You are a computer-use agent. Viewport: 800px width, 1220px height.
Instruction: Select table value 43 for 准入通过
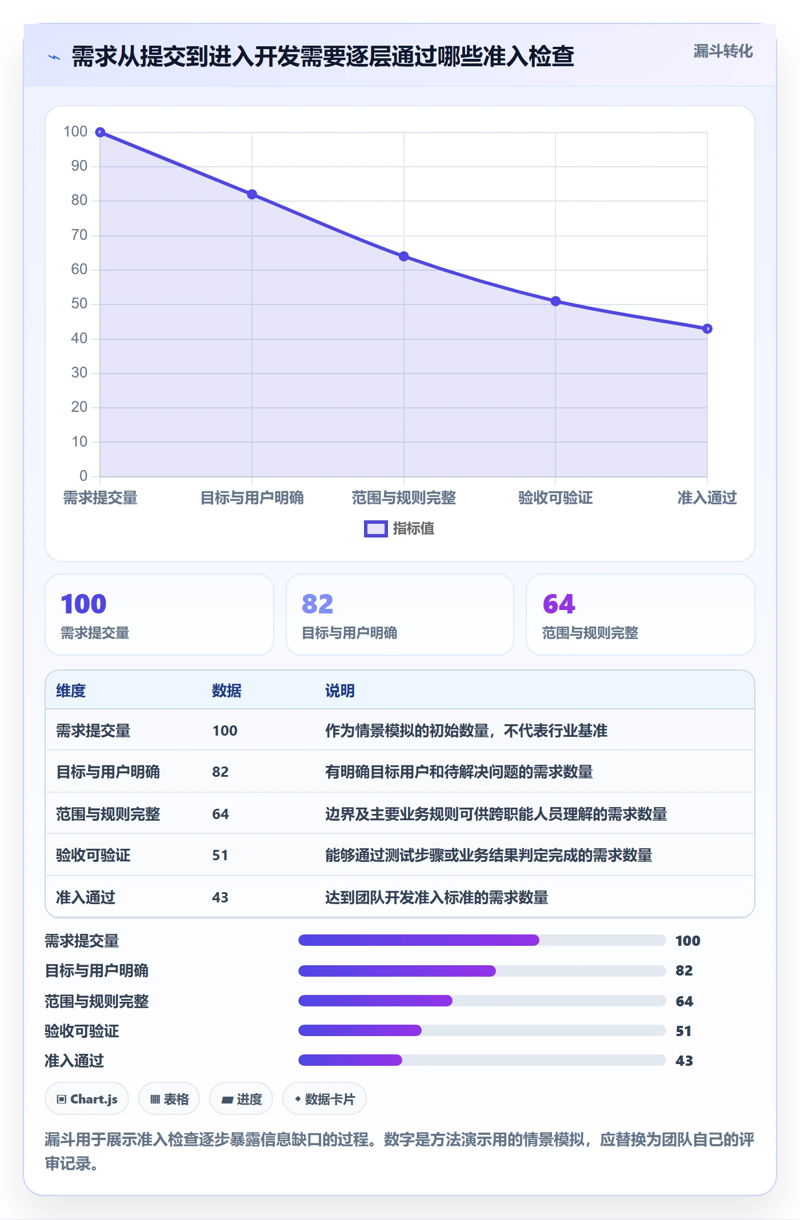pyautogui.click(x=220, y=897)
